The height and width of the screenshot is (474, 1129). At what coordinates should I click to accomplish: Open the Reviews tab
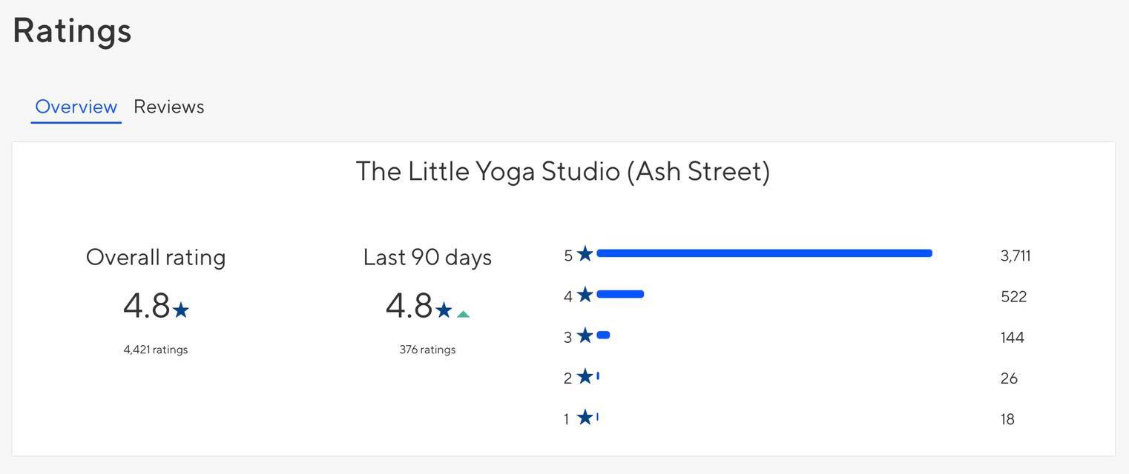pos(168,107)
